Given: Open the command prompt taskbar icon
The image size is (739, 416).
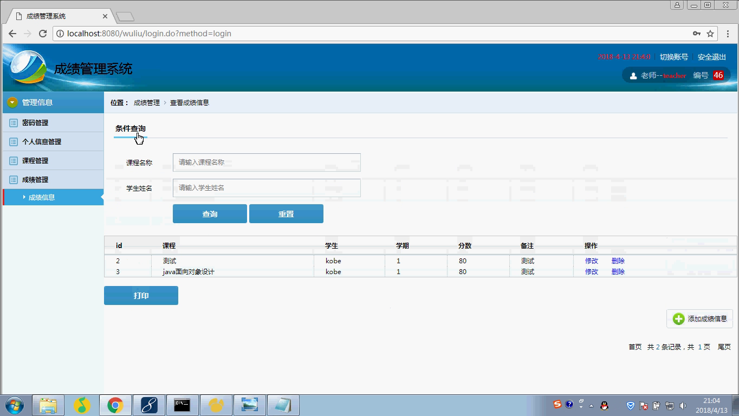Looking at the screenshot, I should pos(182,405).
